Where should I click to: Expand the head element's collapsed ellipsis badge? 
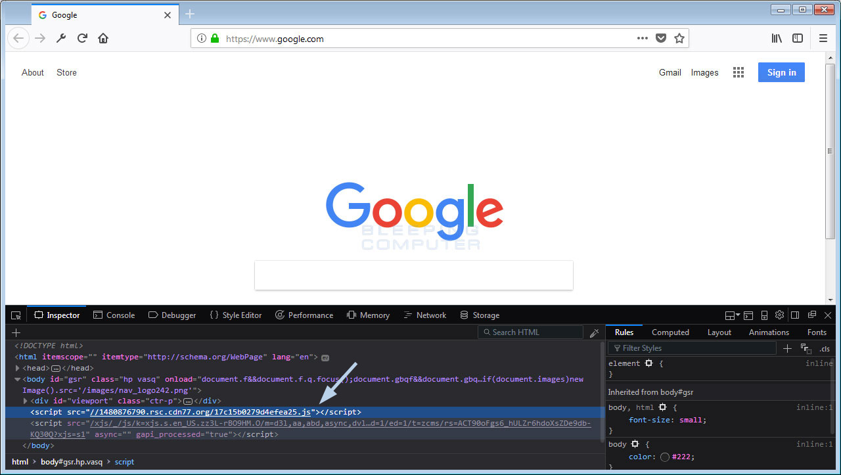[56, 369]
